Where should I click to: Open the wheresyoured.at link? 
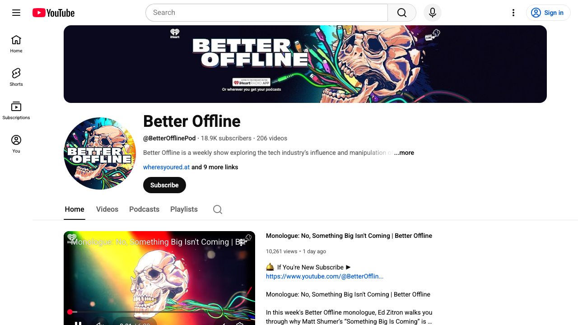click(x=166, y=167)
